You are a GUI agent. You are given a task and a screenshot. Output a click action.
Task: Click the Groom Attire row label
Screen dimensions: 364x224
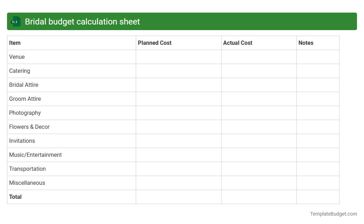[x=25, y=99]
